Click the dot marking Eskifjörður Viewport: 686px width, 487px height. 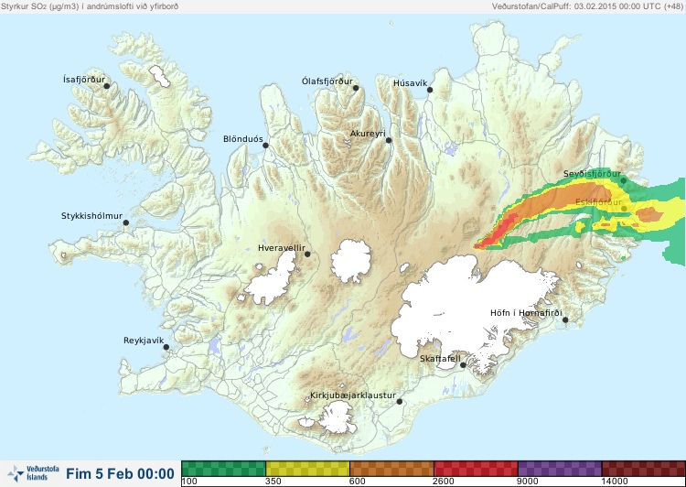tap(625, 209)
